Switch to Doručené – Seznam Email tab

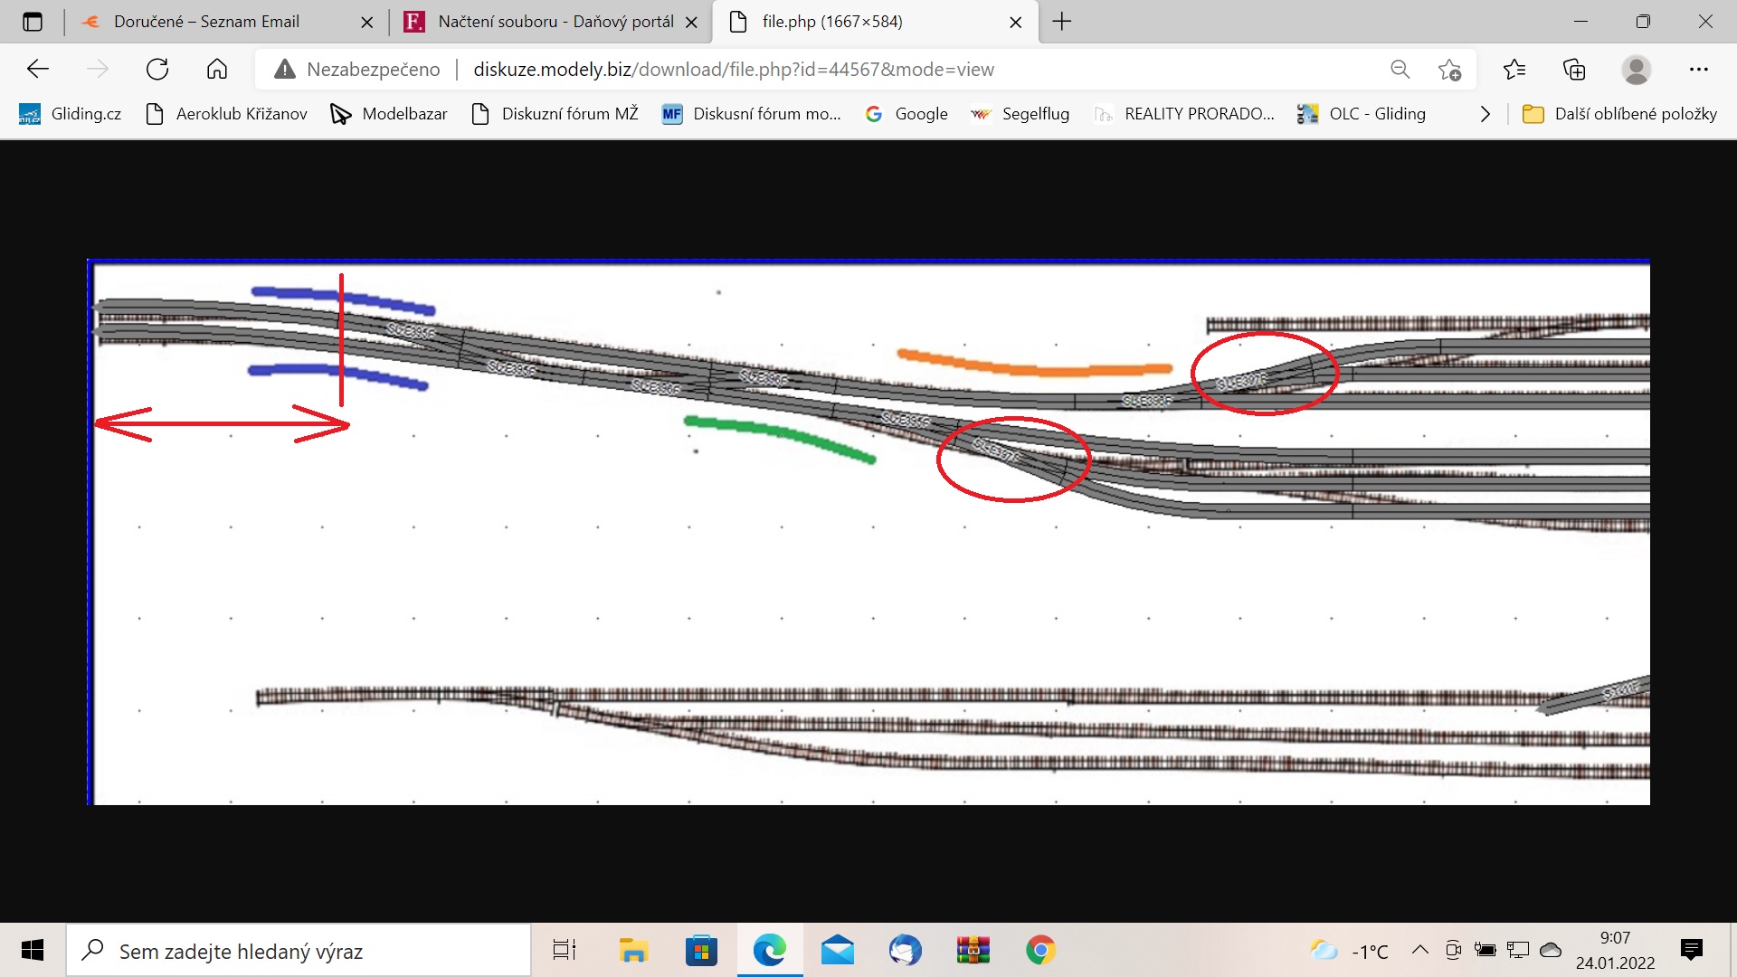(x=206, y=22)
